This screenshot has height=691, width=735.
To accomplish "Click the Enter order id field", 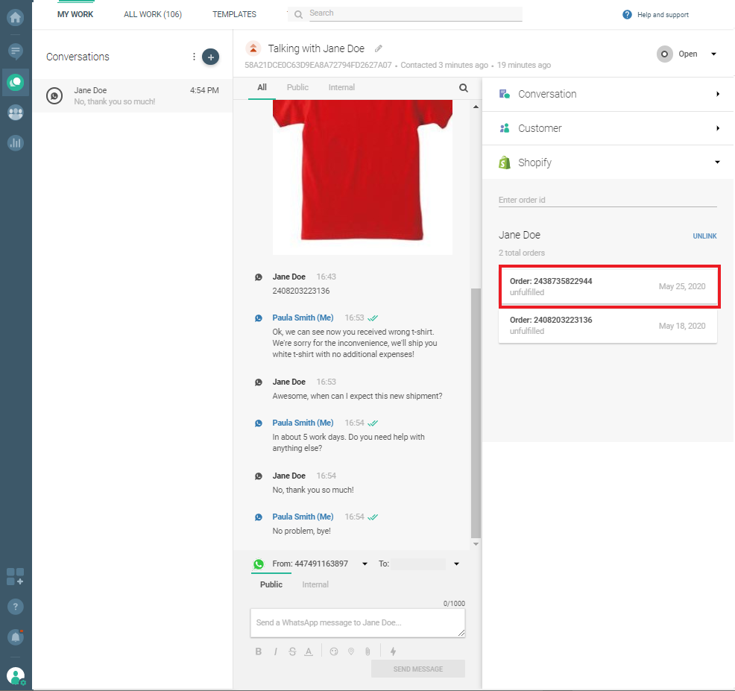I will 608,200.
